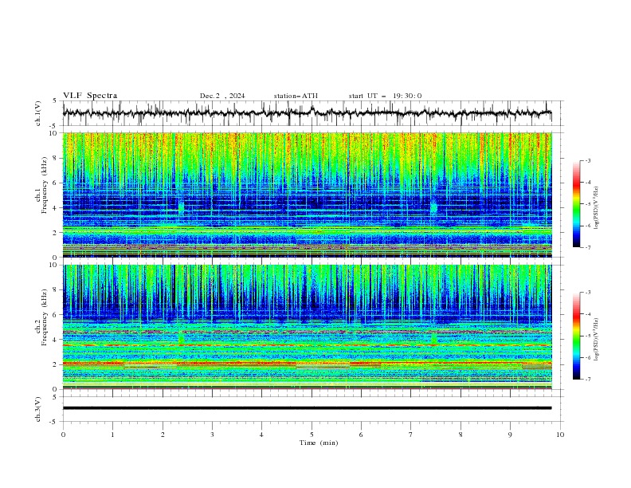Click the 'ch.1(V)' waveform axis label

coord(38,113)
